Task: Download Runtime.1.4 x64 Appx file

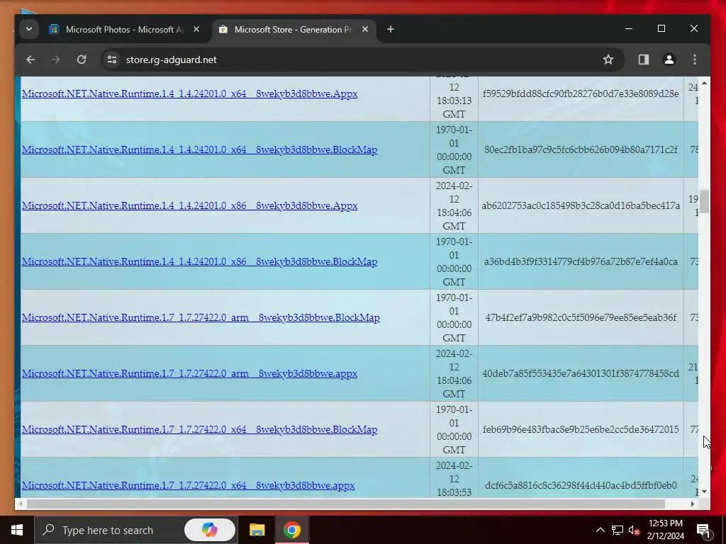Action: [x=189, y=94]
